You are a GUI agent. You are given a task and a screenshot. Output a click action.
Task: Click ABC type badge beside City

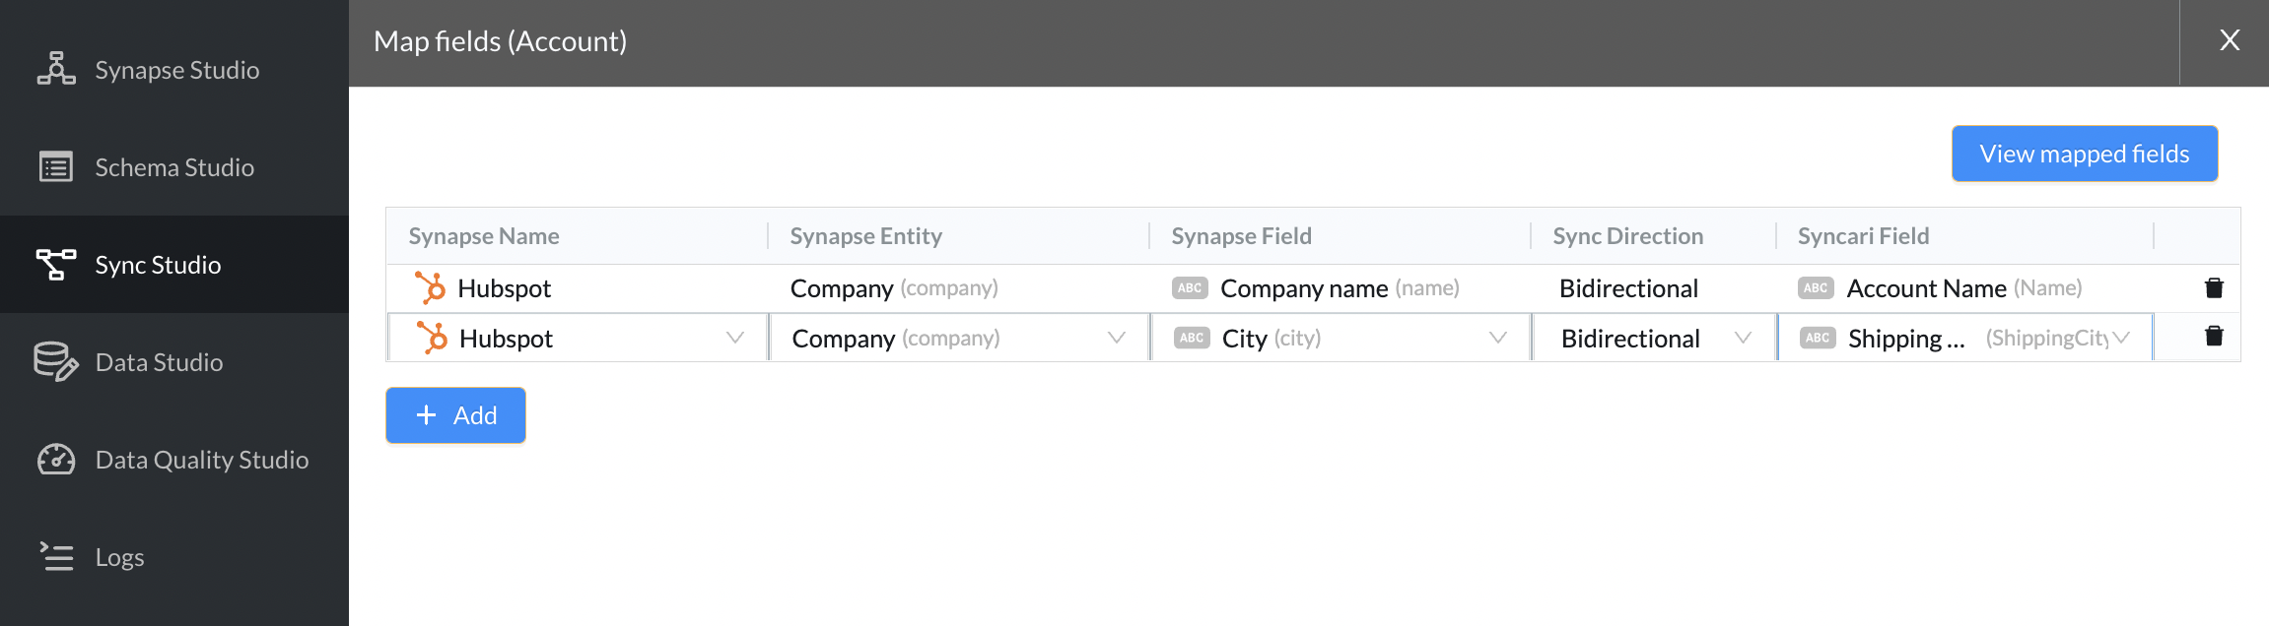tap(1192, 338)
